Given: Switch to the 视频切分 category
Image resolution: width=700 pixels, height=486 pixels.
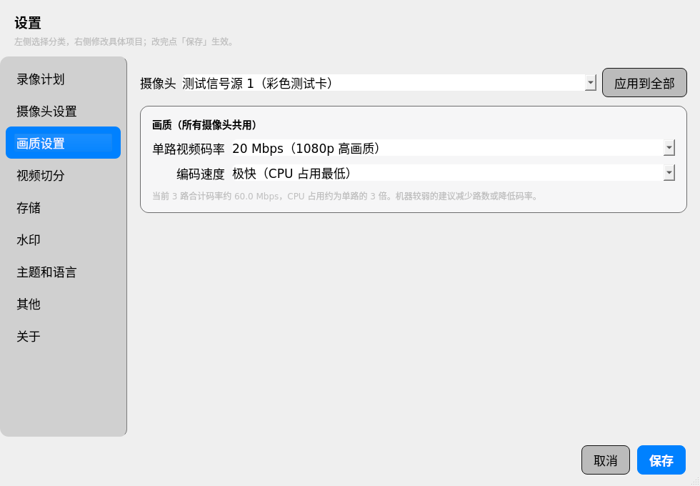Looking at the screenshot, I should (x=63, y=175).
